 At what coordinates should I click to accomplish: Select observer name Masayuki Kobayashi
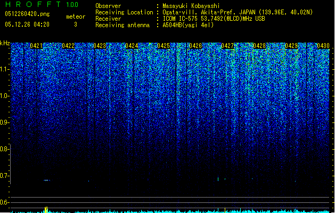pyautogui.click(x=191, y=6)
